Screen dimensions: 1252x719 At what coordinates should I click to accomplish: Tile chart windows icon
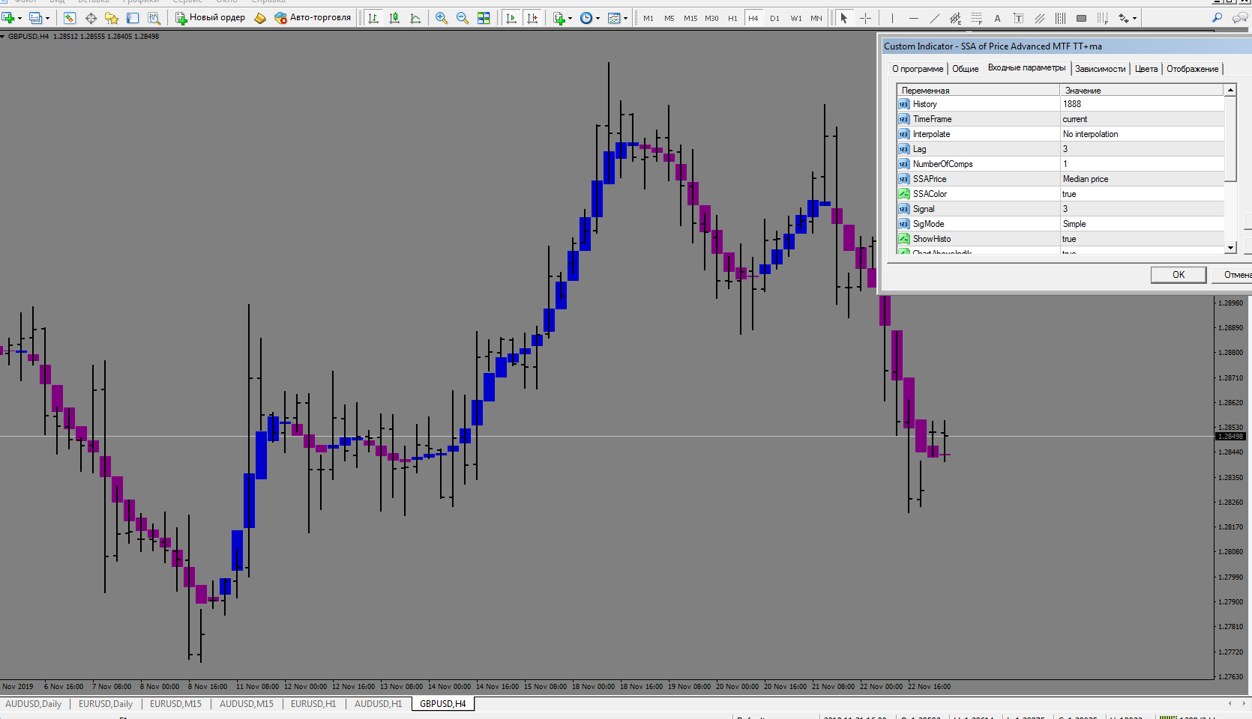point(484,18)
